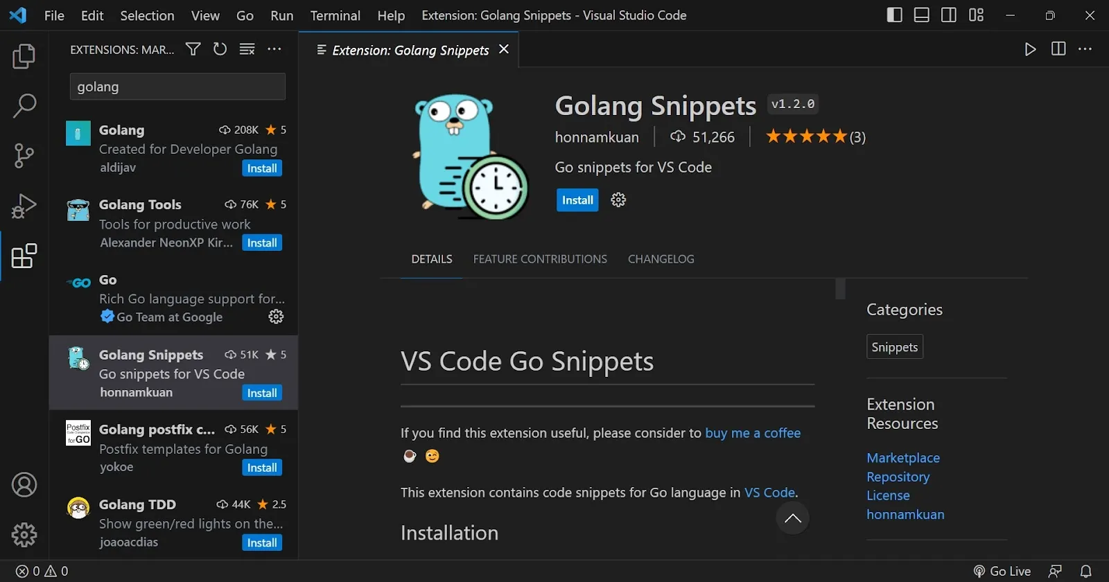Open honnamkuan link under Extension Resources
The width and height of the screenshot is (1109, 582).
(905, 514)
